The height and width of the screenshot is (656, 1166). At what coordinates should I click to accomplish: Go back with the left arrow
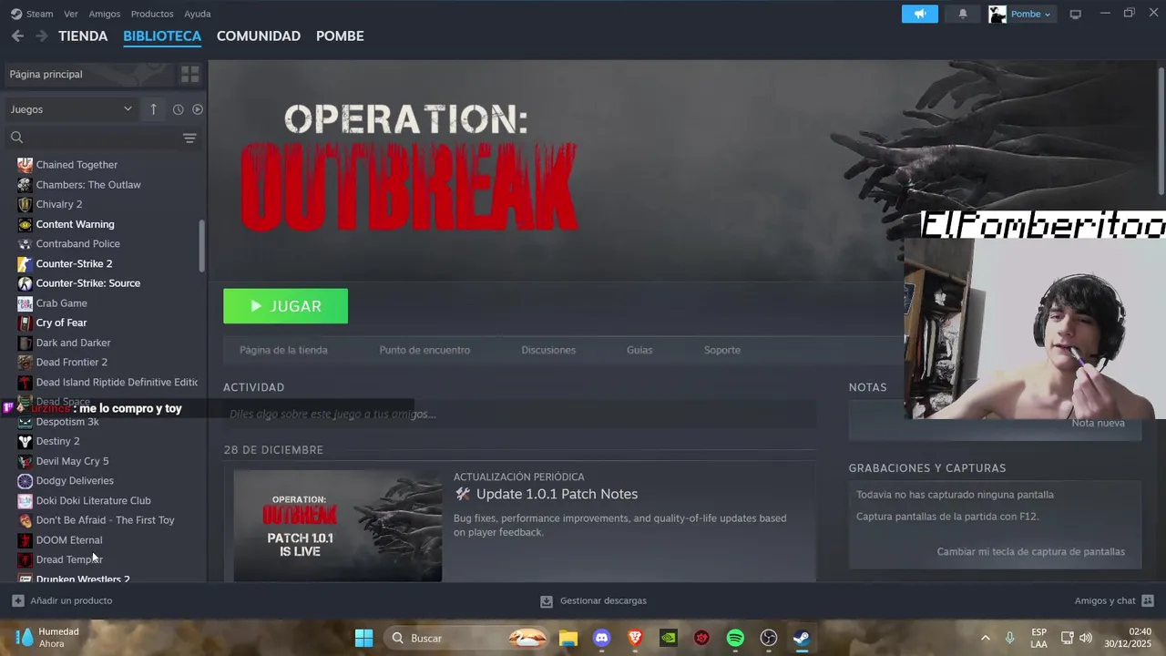(17, 36)
